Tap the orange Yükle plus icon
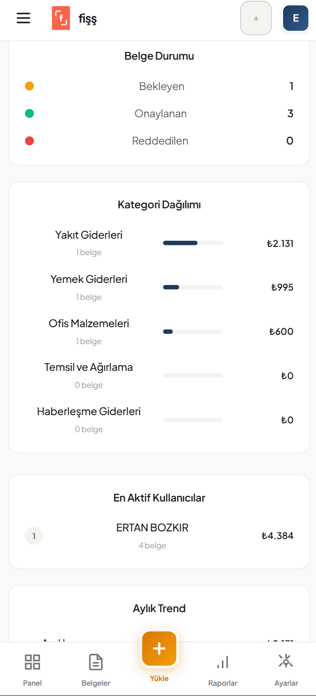This screenshot has width=316, height=696. 159,649
